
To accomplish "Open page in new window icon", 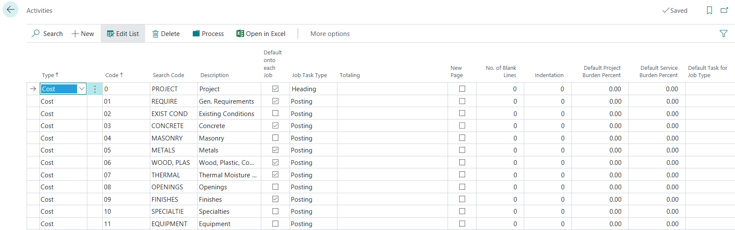I will click(x=724, y=10).
